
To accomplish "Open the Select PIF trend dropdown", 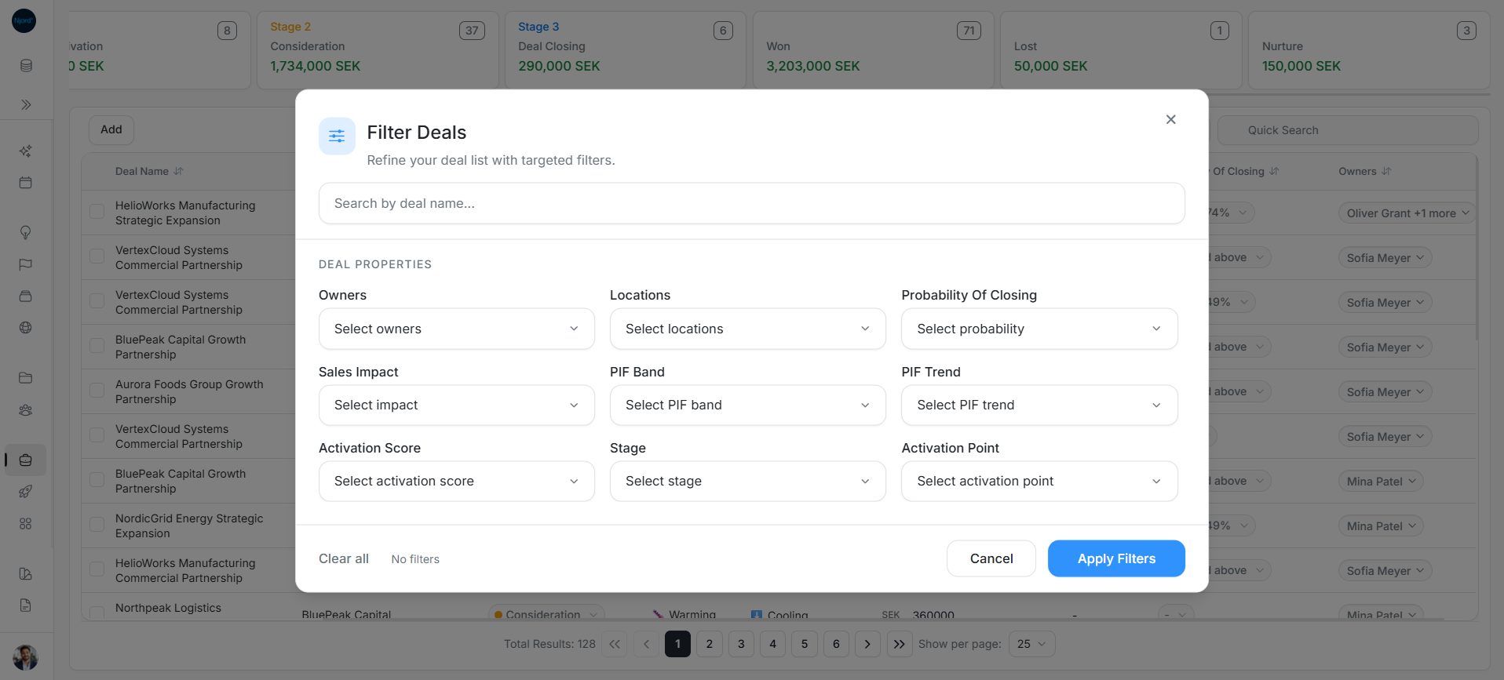I will coord(1039,405).
